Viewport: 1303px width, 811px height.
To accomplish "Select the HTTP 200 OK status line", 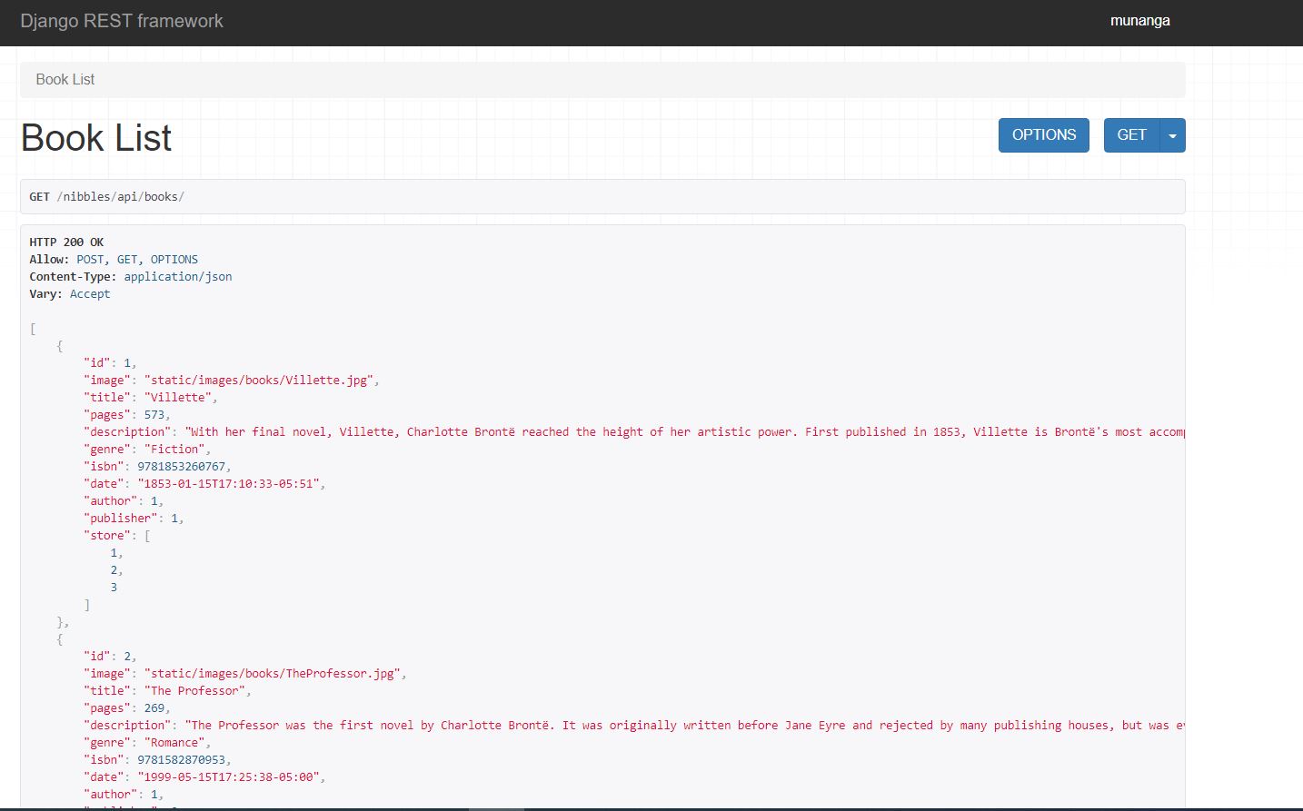I will point(66,242).
